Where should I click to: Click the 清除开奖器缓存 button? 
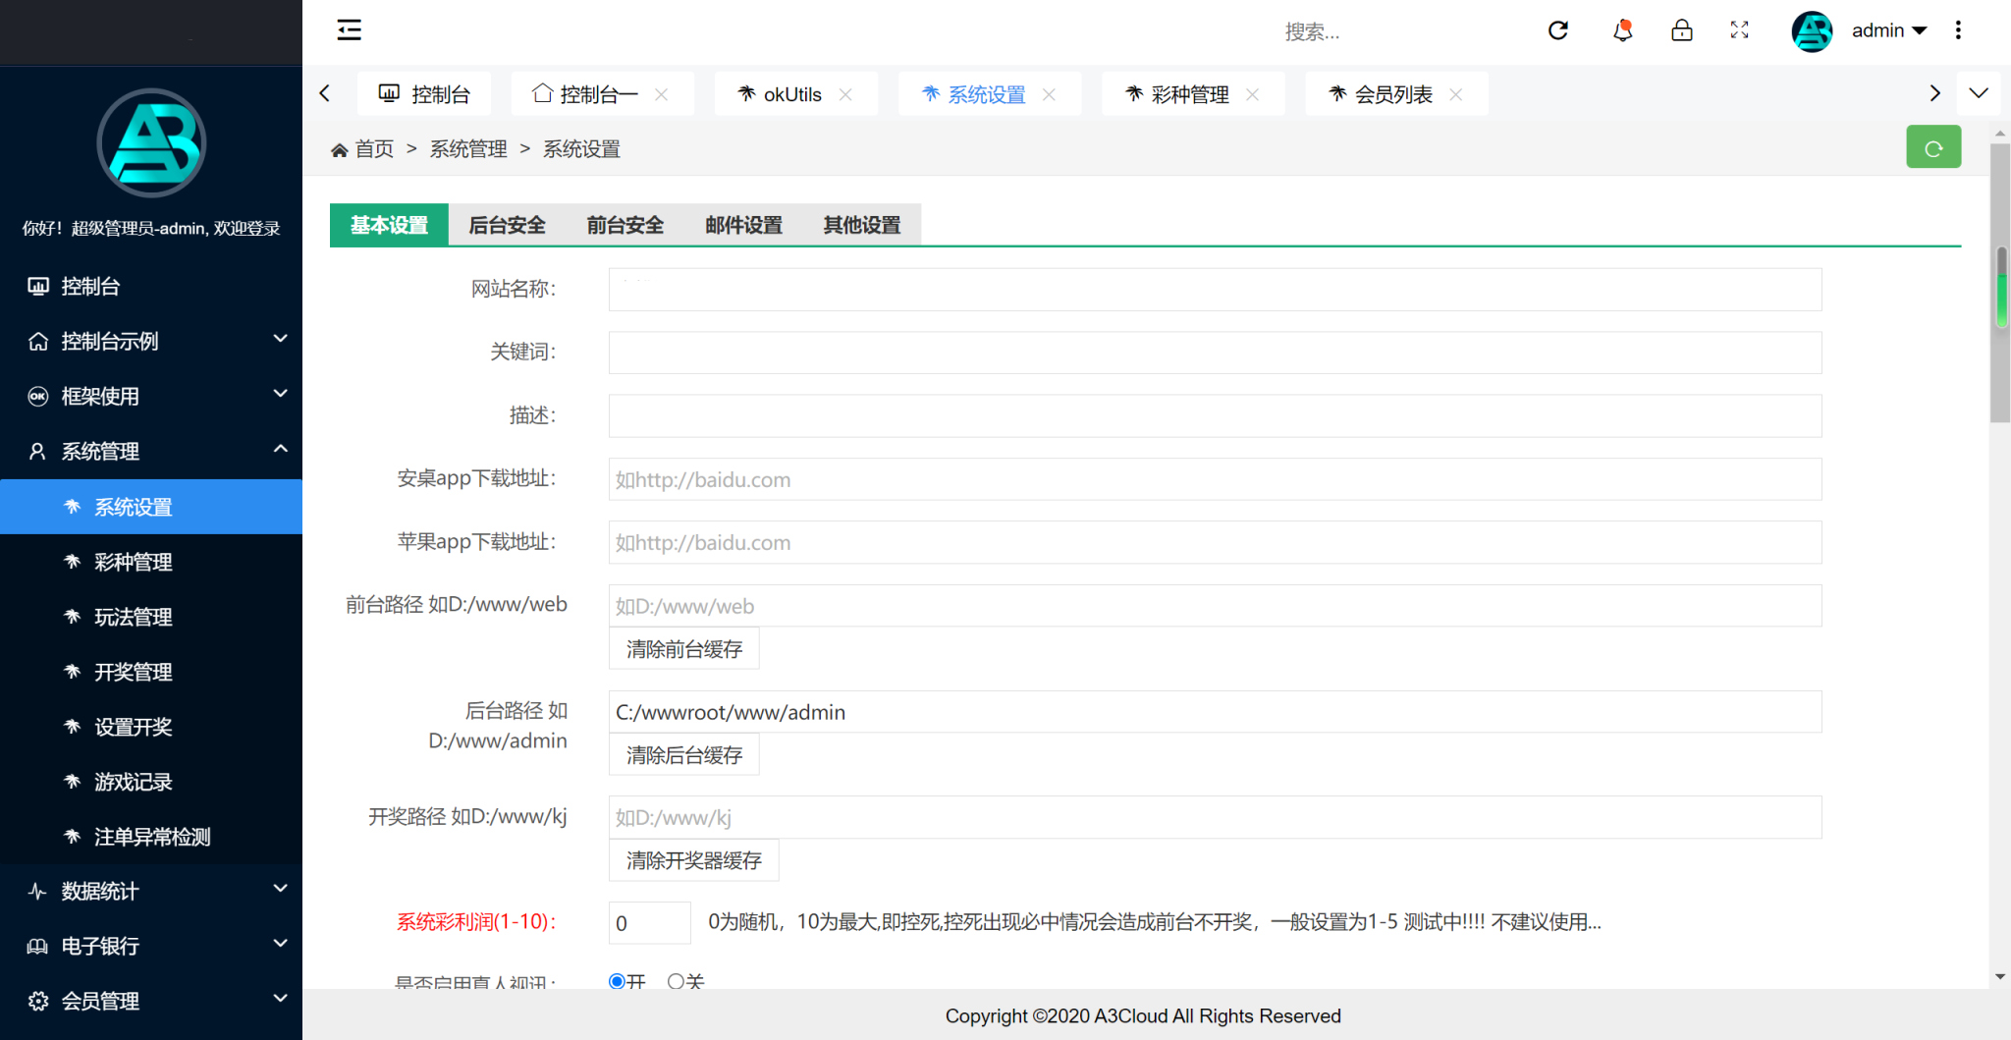[693, 860]
